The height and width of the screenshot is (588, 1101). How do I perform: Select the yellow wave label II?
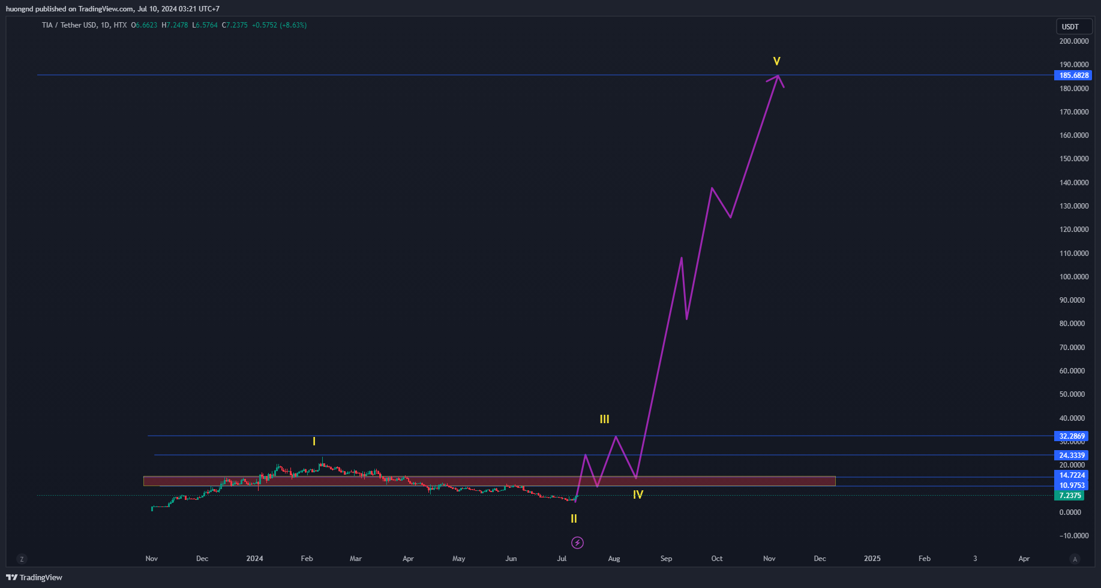(x=574, y=518)
